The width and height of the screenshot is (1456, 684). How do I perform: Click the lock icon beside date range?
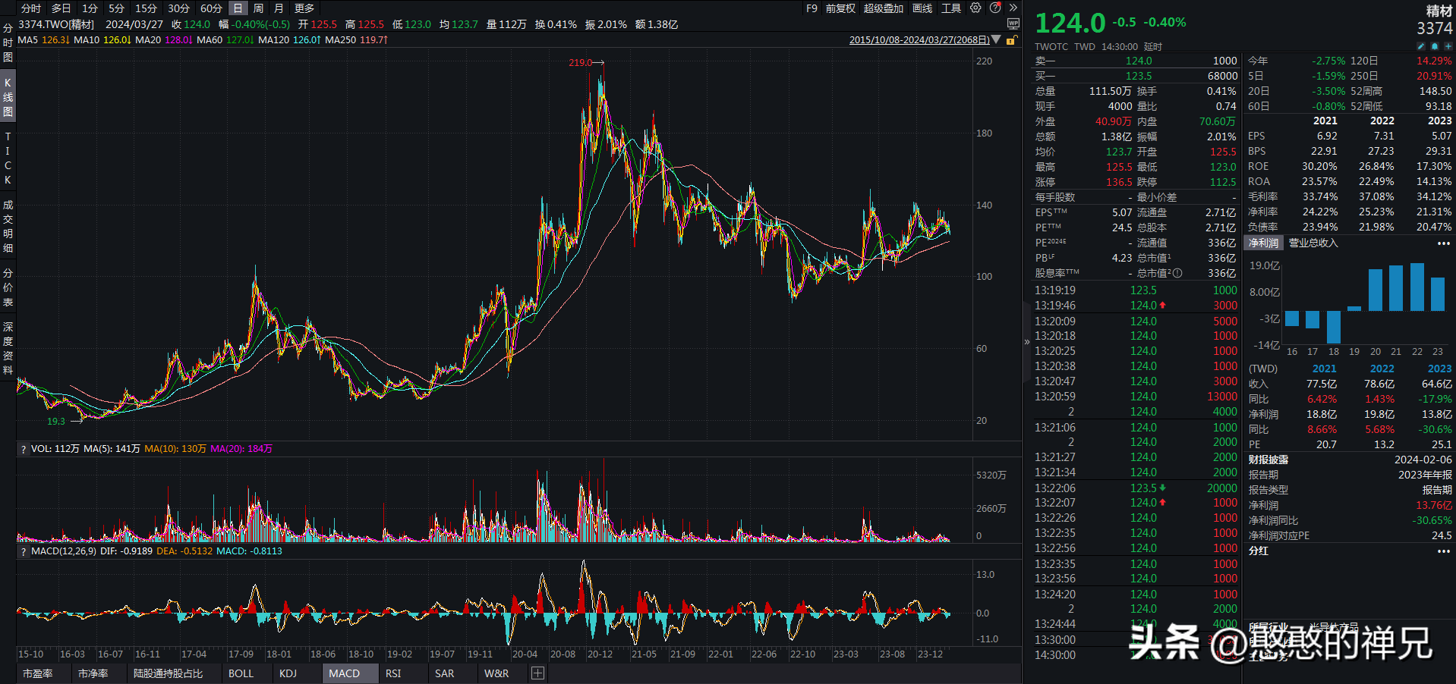[x=1011, y=40]
